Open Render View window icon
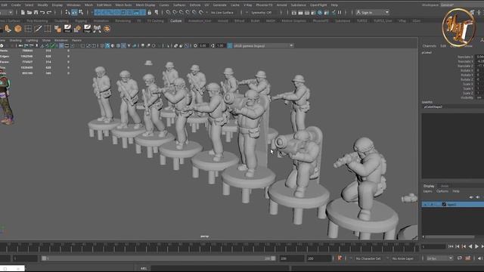The width and height of the screenshot is (484, 272). coord(294,12)
